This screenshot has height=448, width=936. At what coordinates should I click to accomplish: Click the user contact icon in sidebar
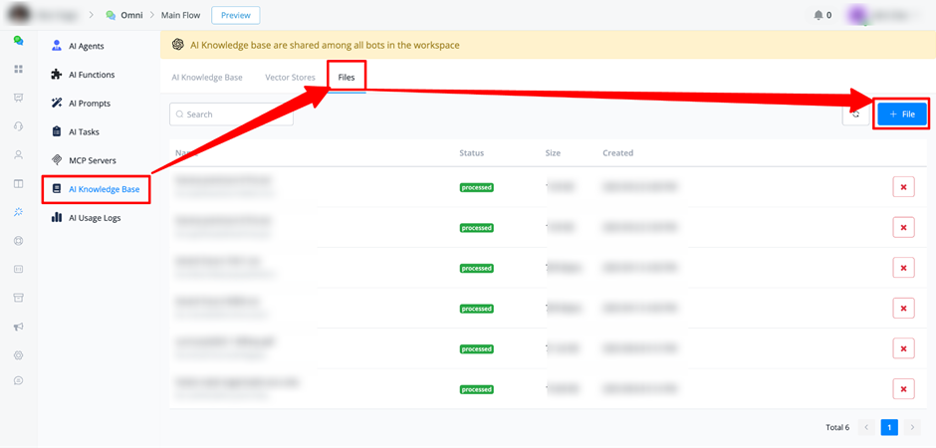[18, 155]
